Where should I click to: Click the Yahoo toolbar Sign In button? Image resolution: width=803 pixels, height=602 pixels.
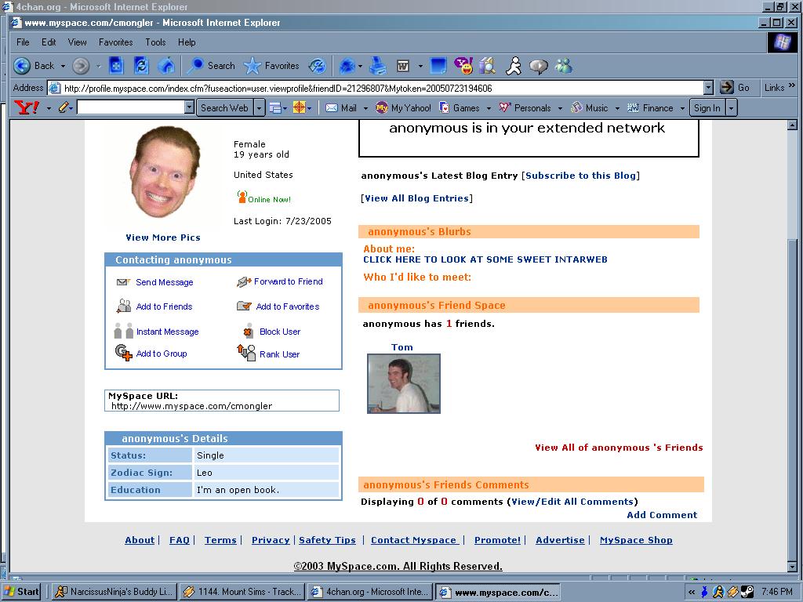coord(707,108)
